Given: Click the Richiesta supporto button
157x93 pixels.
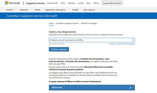Looking at the screenshot, I should coord(59,49).
